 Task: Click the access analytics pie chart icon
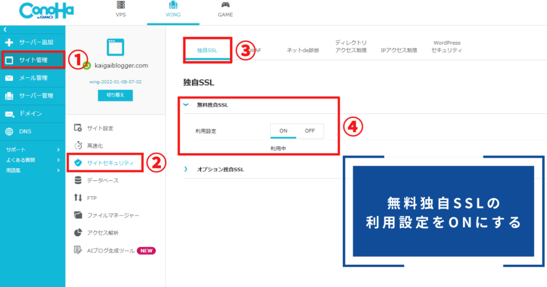click(x=78, y=233)
